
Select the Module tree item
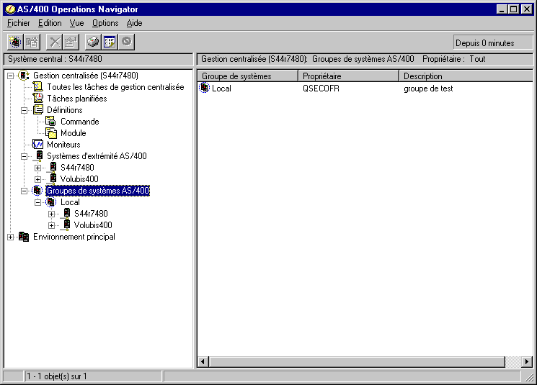tap(74, 133)
